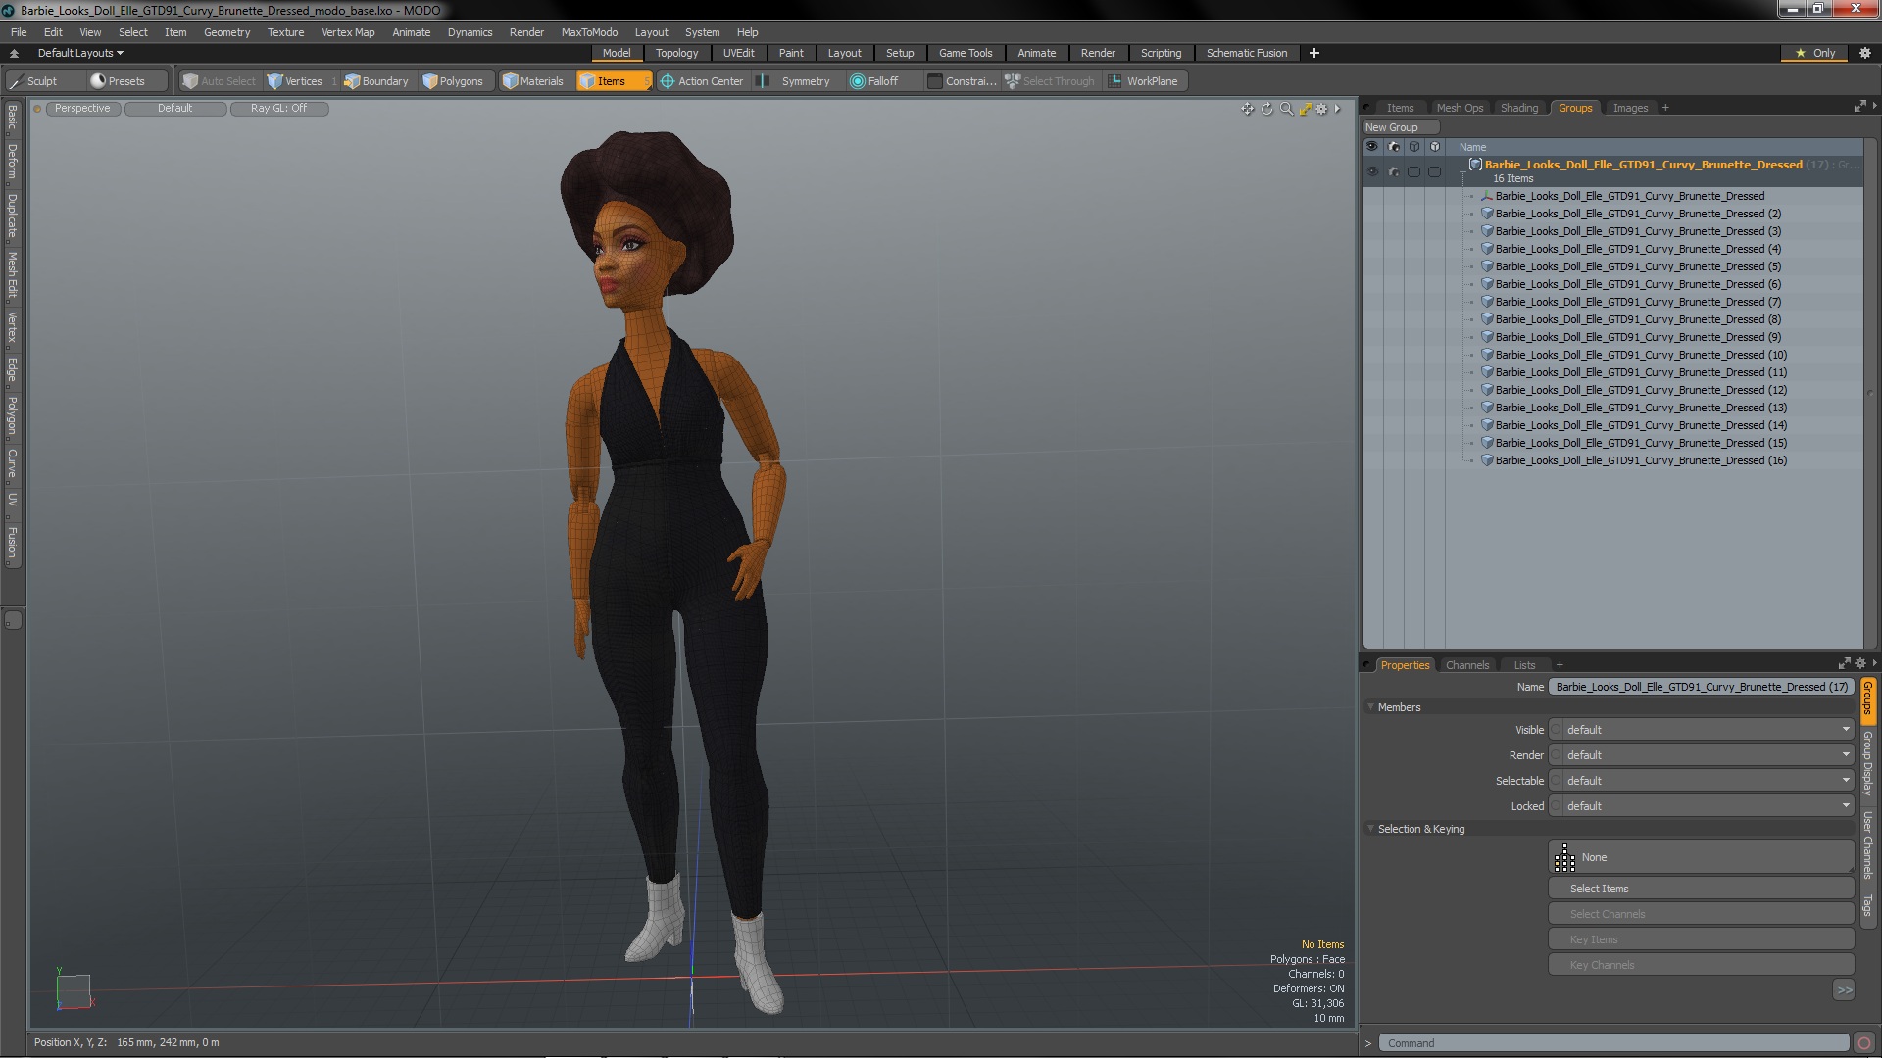Click the double-arrow expand button
1882x1058 pixels.
pyautogui.click(x=1844, y=990)
